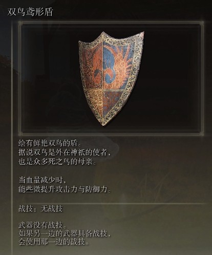Click the pointed bottom tip of shield
Viewport: 212px width, 255px height.
[x=103, y=124]
